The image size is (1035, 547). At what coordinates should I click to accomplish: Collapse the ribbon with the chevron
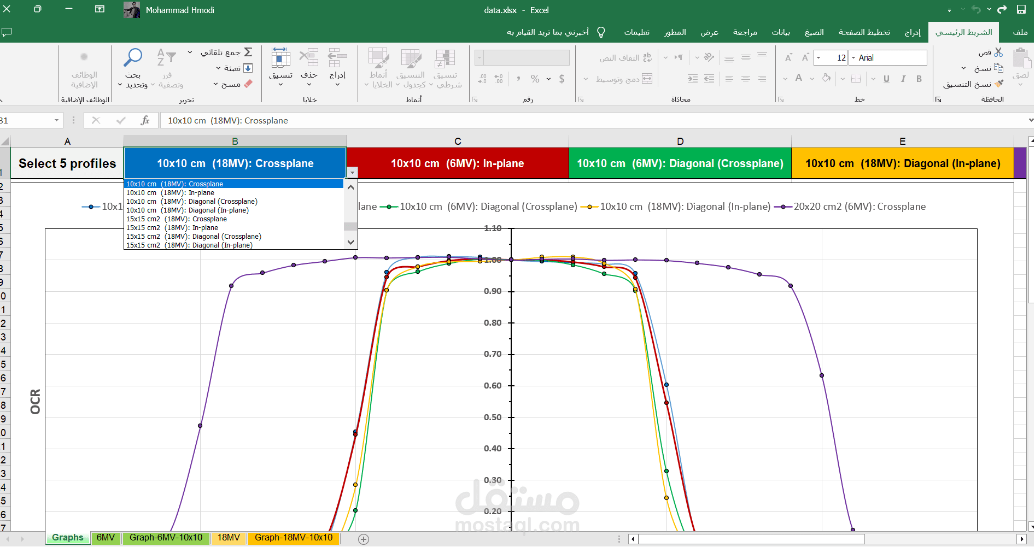coord(2,101)
